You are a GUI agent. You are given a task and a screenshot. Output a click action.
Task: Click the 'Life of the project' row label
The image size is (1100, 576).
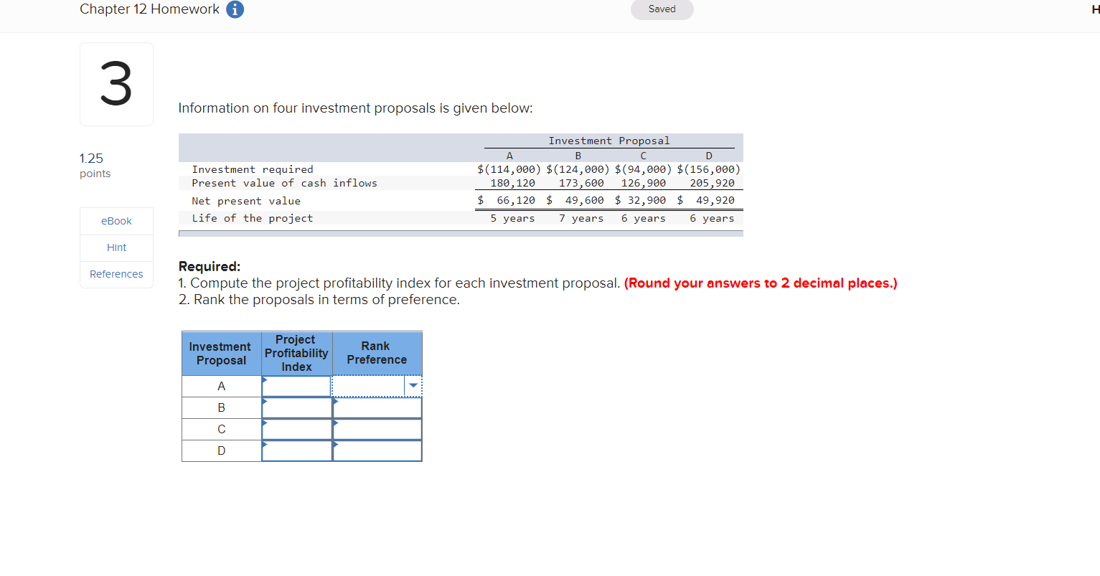(x=252, y=218)
